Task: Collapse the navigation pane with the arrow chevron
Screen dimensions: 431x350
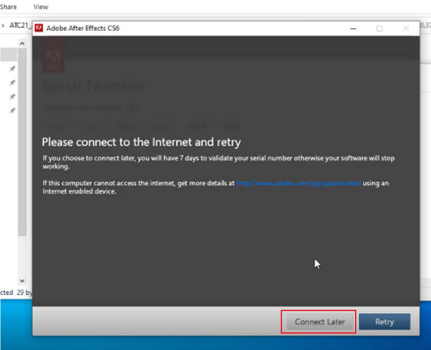Action: [x=4, y=24]
